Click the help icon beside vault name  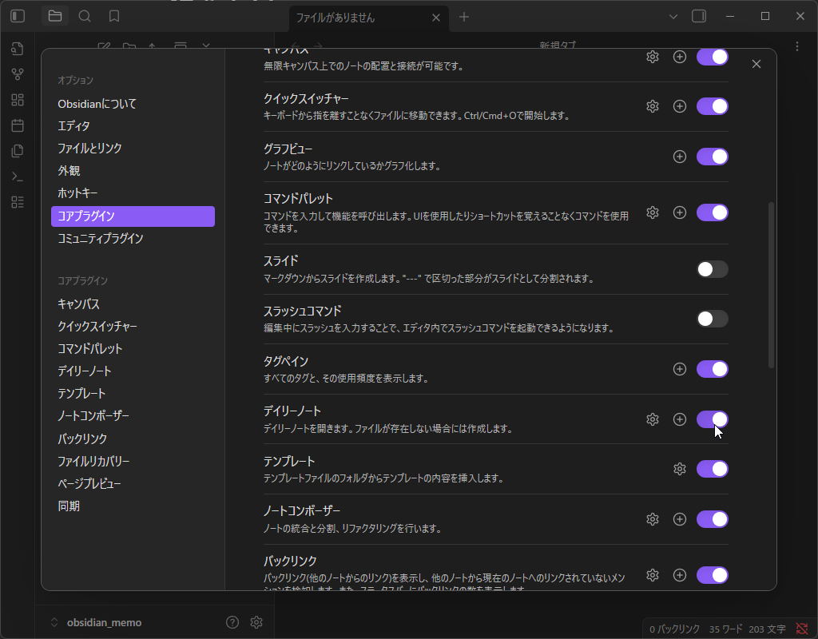(x=232, y=622)
